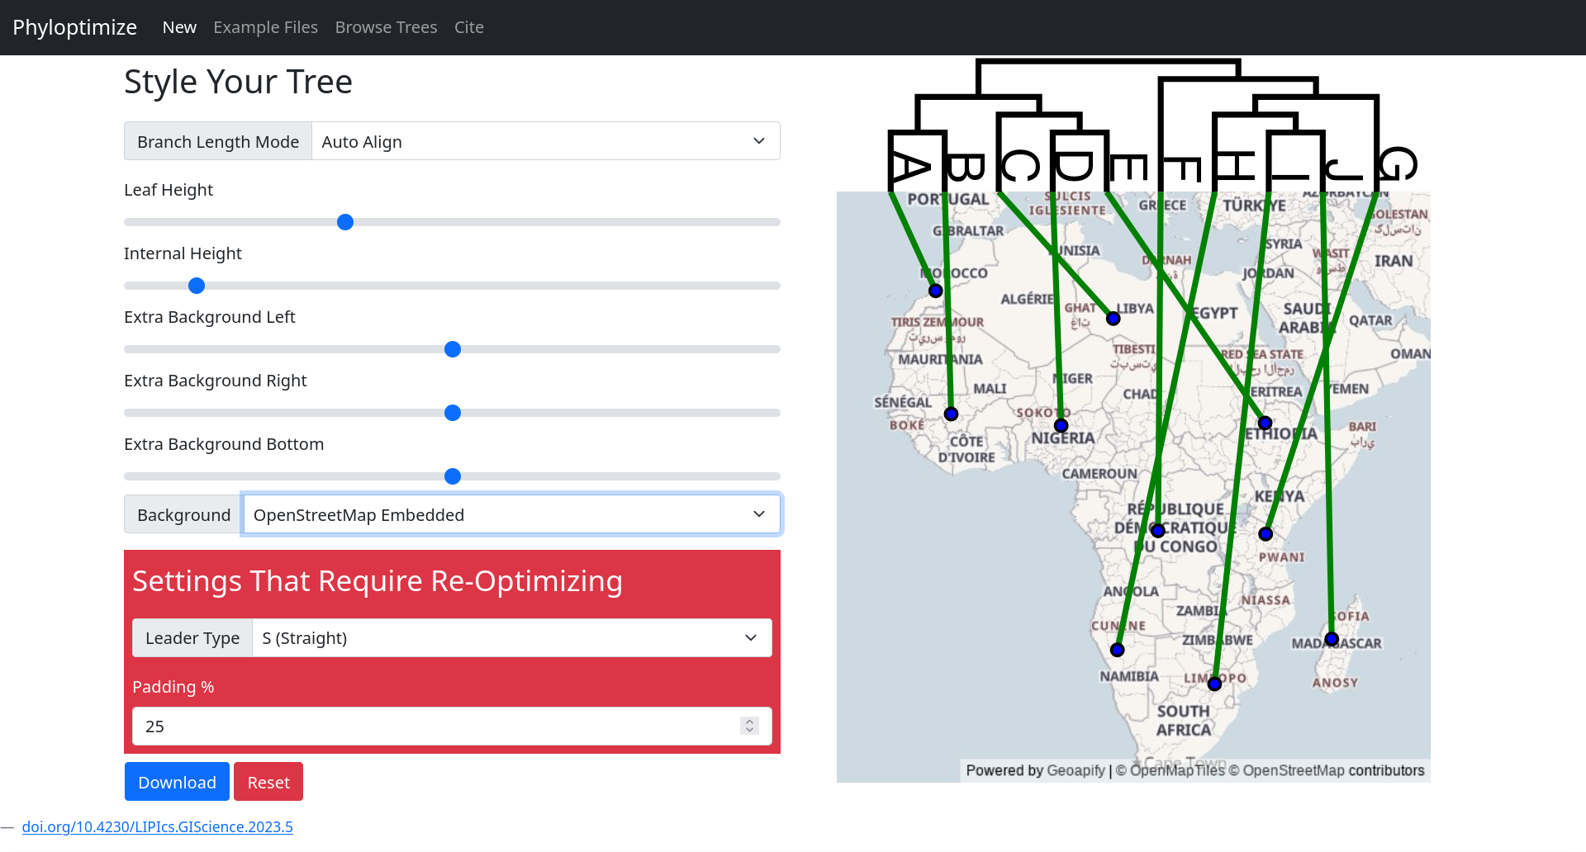Screen dimensions: 1586x852
Task: Open the Branch Length Mode dropdown
Action: point(545,141)
